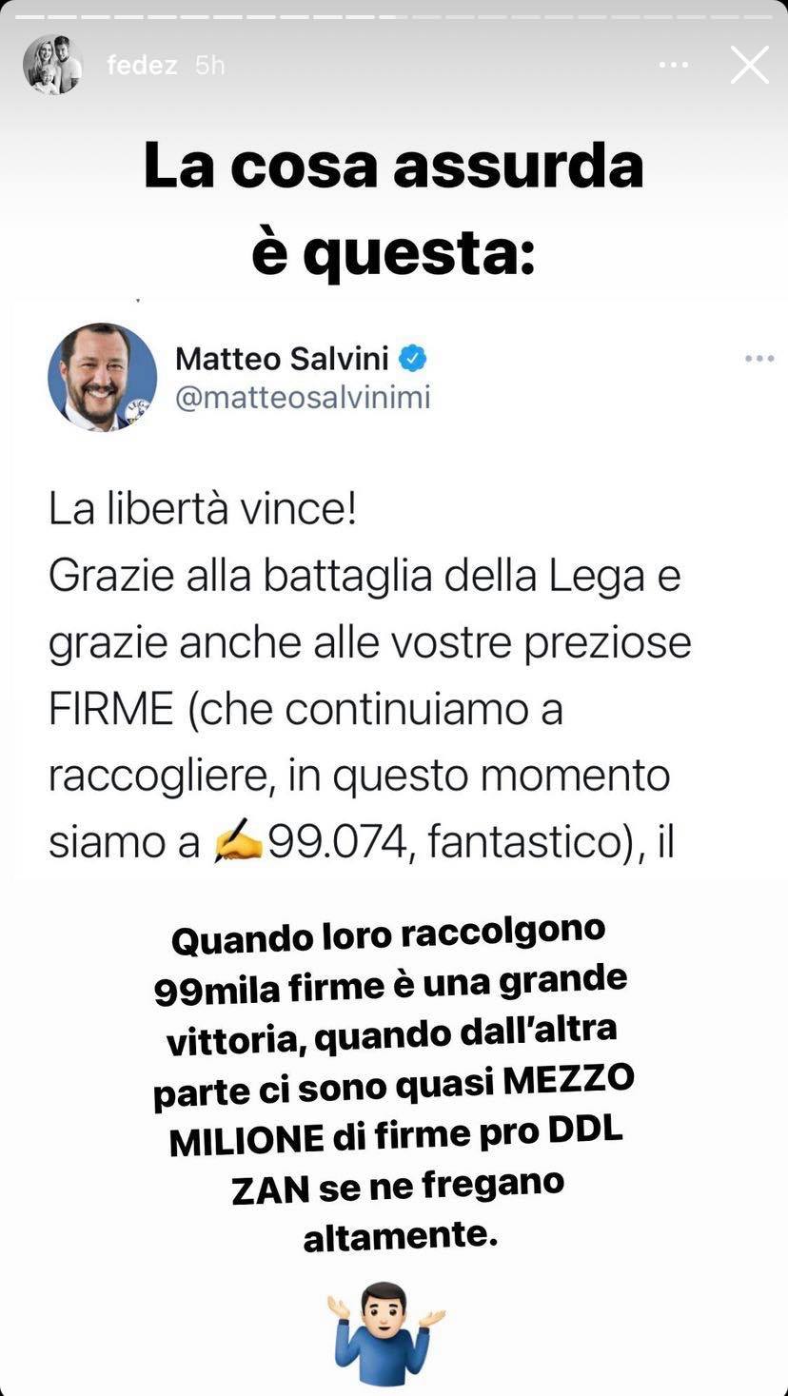Click the 99.074 signature count

pos(338,843)
